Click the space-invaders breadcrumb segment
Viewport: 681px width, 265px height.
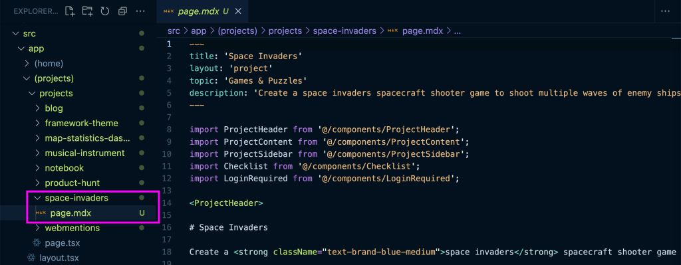point(345,31)
